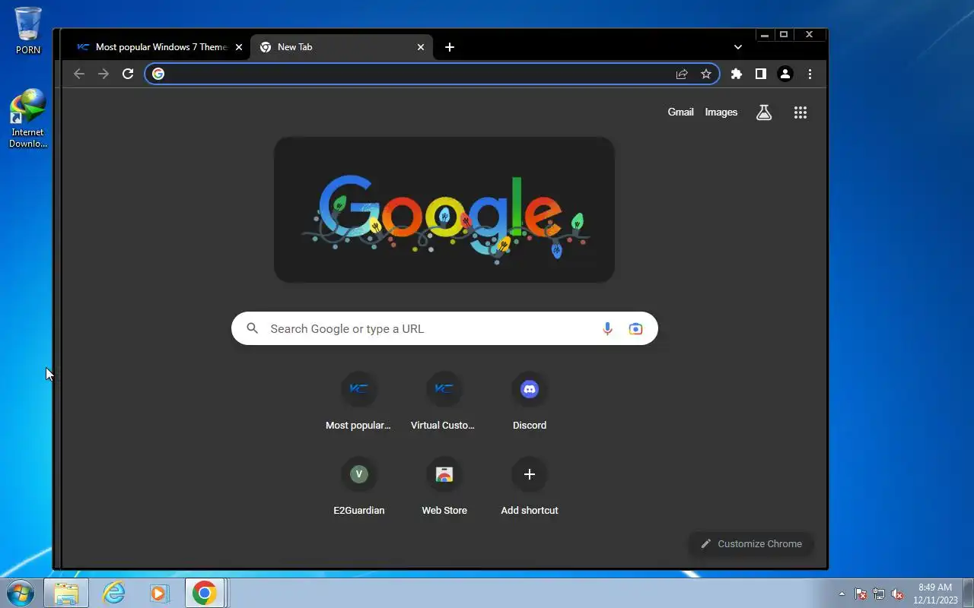Click the reload page button
This screenshot has height=608, width=974.
128,74
